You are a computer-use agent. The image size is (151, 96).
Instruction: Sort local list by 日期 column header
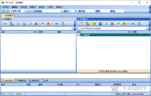(141, 32)
